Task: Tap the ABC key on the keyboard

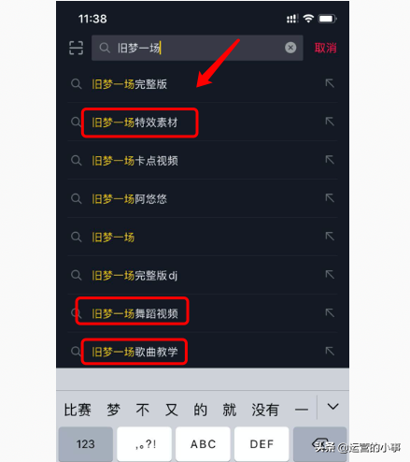Action: (x=203, y=444)
